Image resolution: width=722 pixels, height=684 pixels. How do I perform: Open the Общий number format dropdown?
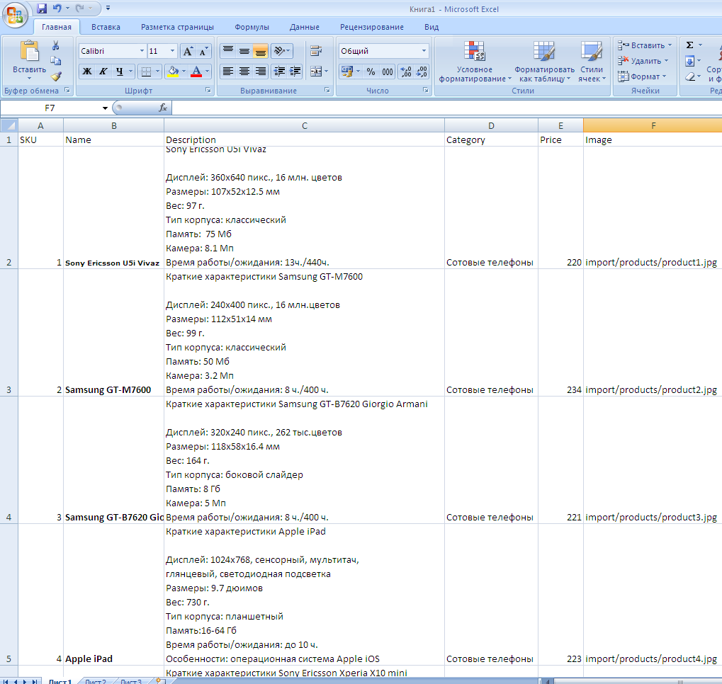point(424,51)
